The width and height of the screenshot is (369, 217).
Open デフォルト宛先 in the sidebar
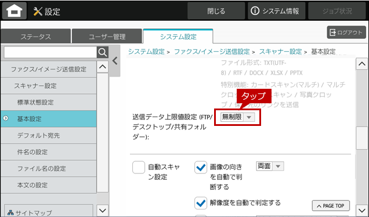pyautogui.click(x=49, y=136)
